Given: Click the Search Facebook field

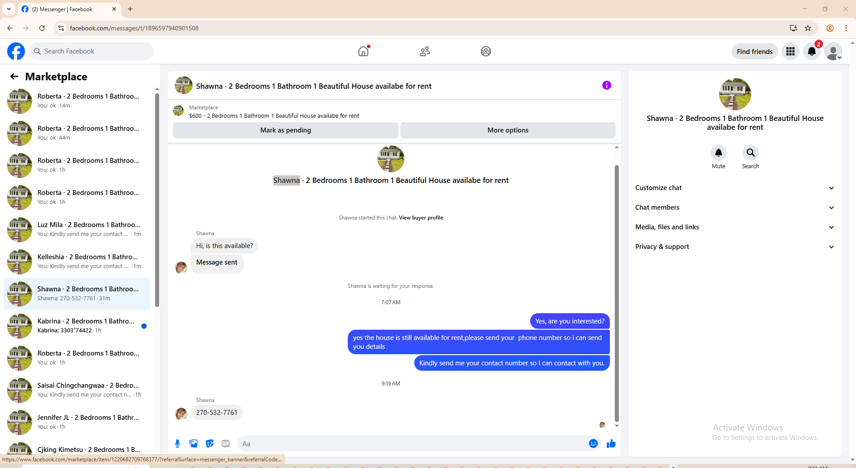Looking at the screenshot, I should 91,51.
